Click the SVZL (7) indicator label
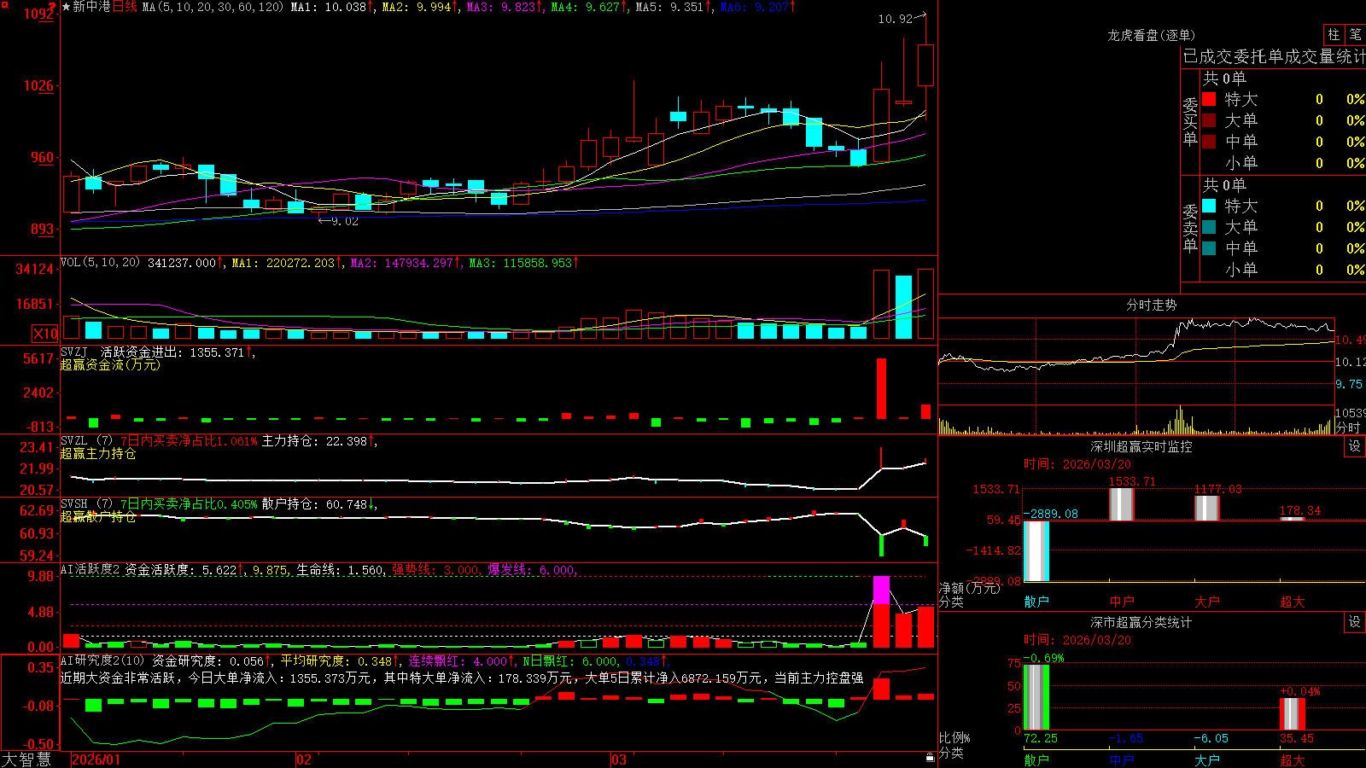The image size is (1366, 768). click(86, 441)
